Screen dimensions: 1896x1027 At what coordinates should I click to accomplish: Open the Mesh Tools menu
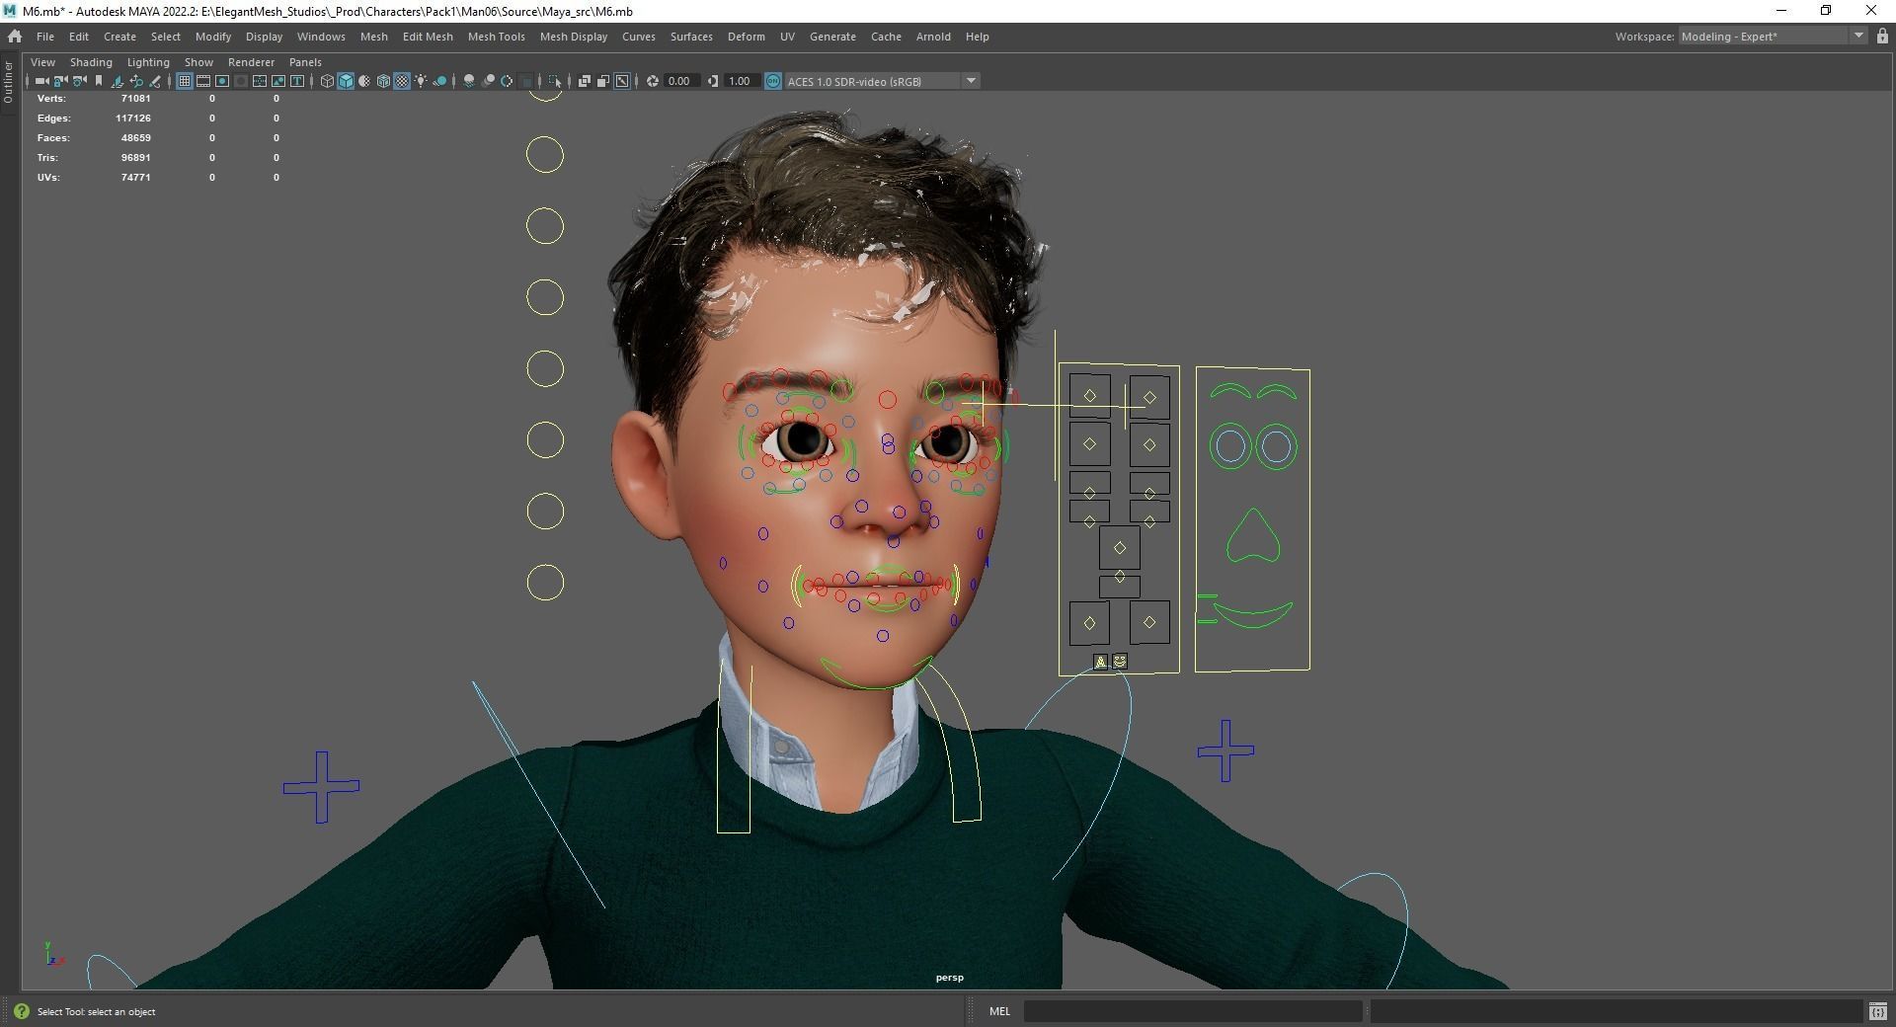point(496,37)
